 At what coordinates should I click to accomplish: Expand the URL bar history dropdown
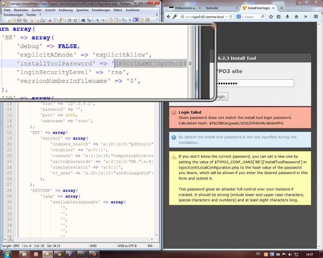pos(225,17)
